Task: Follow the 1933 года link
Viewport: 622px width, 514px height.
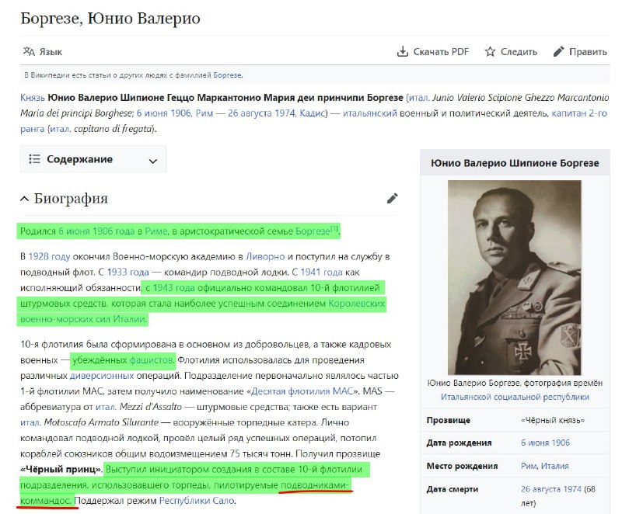Action: (x=128, y=272)
